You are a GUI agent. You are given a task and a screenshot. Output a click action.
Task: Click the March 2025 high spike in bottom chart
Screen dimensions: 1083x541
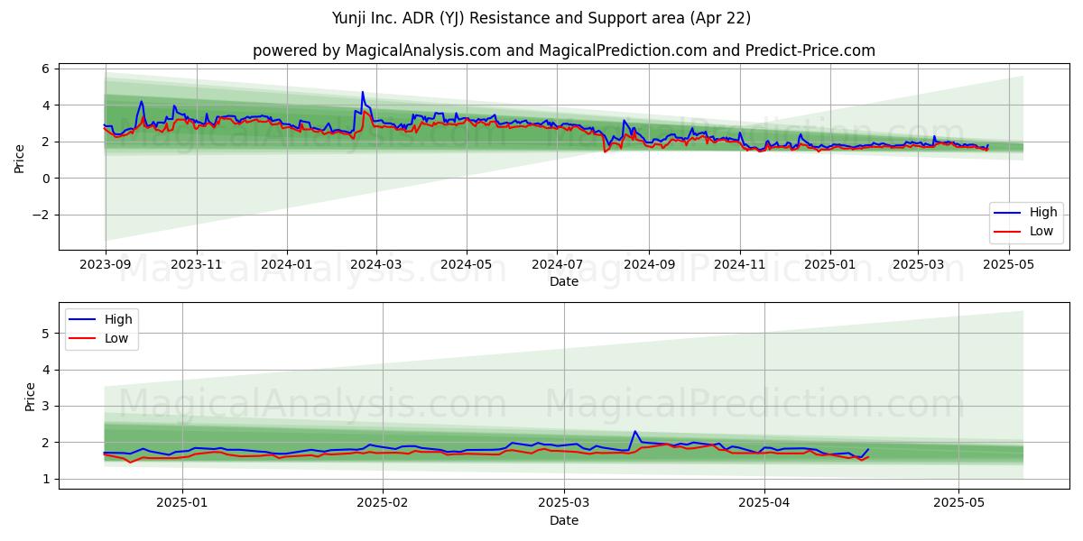(x=634, y=431)
